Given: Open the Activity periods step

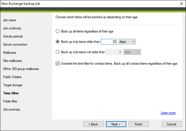Looking at the screenshot, I should tap(13, 36).
